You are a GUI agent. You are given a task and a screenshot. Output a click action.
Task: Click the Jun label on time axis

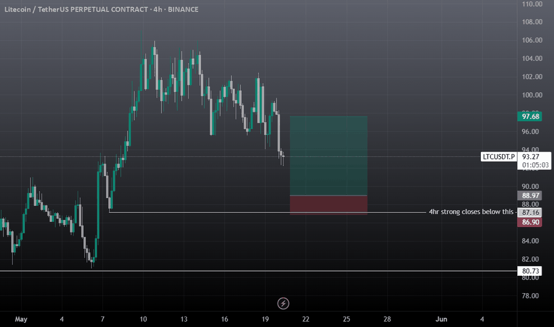tap(441, 319)
